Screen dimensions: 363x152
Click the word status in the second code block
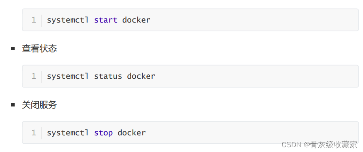point(108,76)
